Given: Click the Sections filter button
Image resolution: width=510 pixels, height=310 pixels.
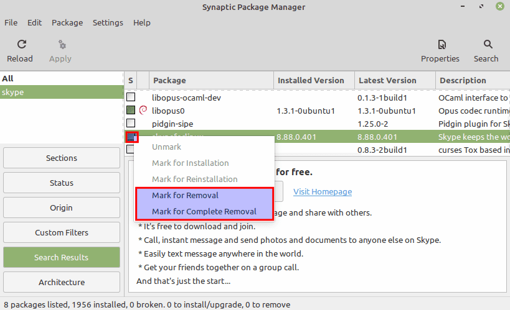Looking at the screenshot, I should [62, 158].
